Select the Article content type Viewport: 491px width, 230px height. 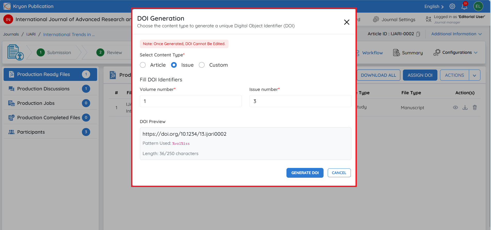(143, 65)
